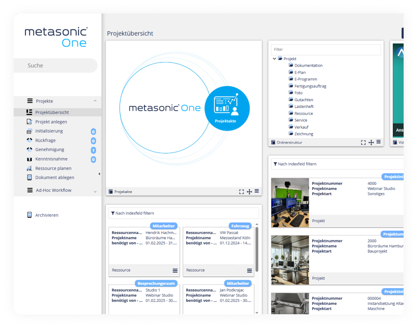Click fullscreen icon in Ordnerstruktur footer
The height and width of the screenshot is (328, 417).
[363, 142]
